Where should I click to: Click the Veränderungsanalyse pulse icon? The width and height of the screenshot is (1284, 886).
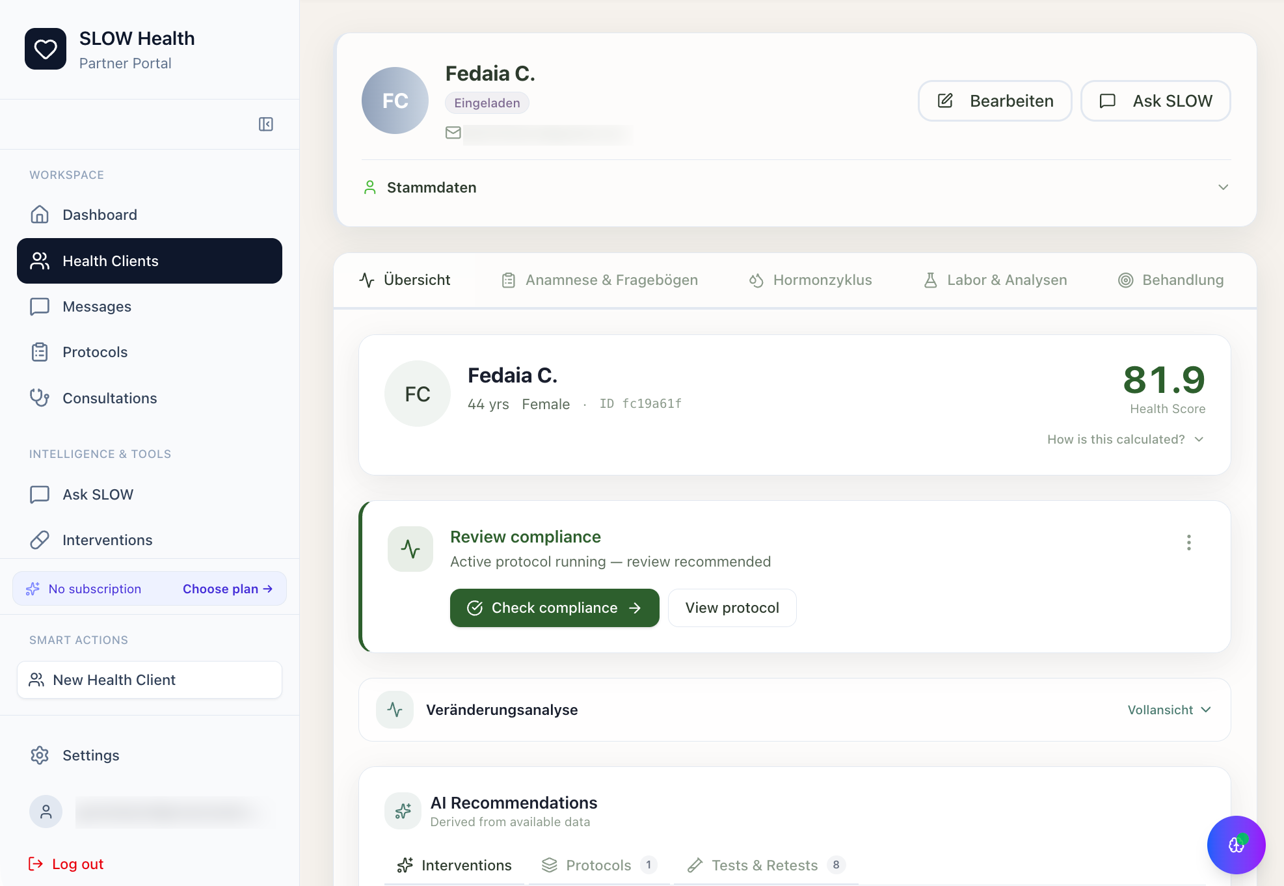tap(395, 710)
